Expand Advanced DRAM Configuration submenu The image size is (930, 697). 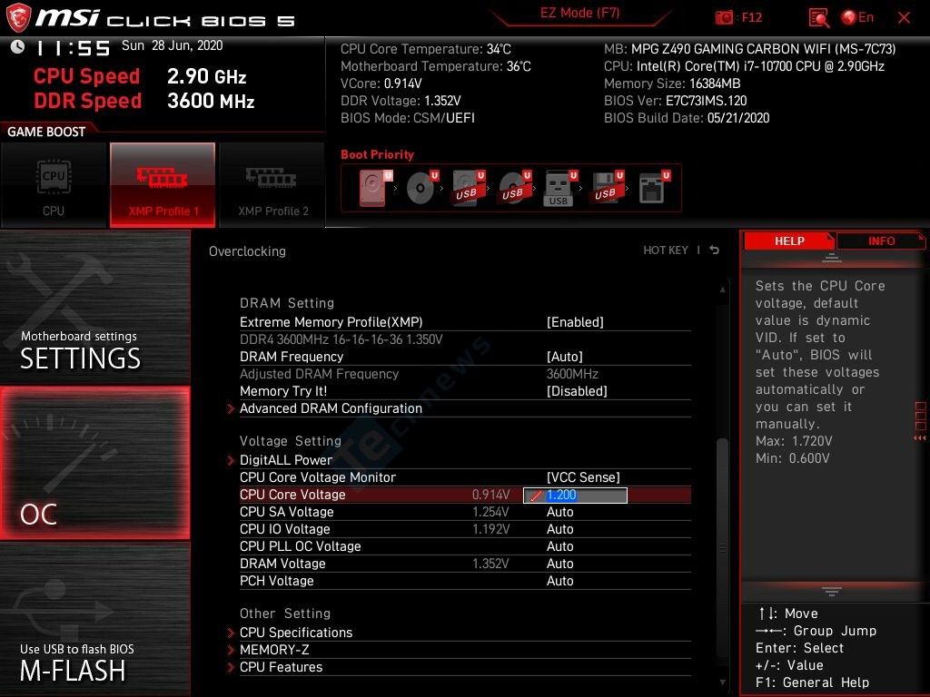point(331,408)
